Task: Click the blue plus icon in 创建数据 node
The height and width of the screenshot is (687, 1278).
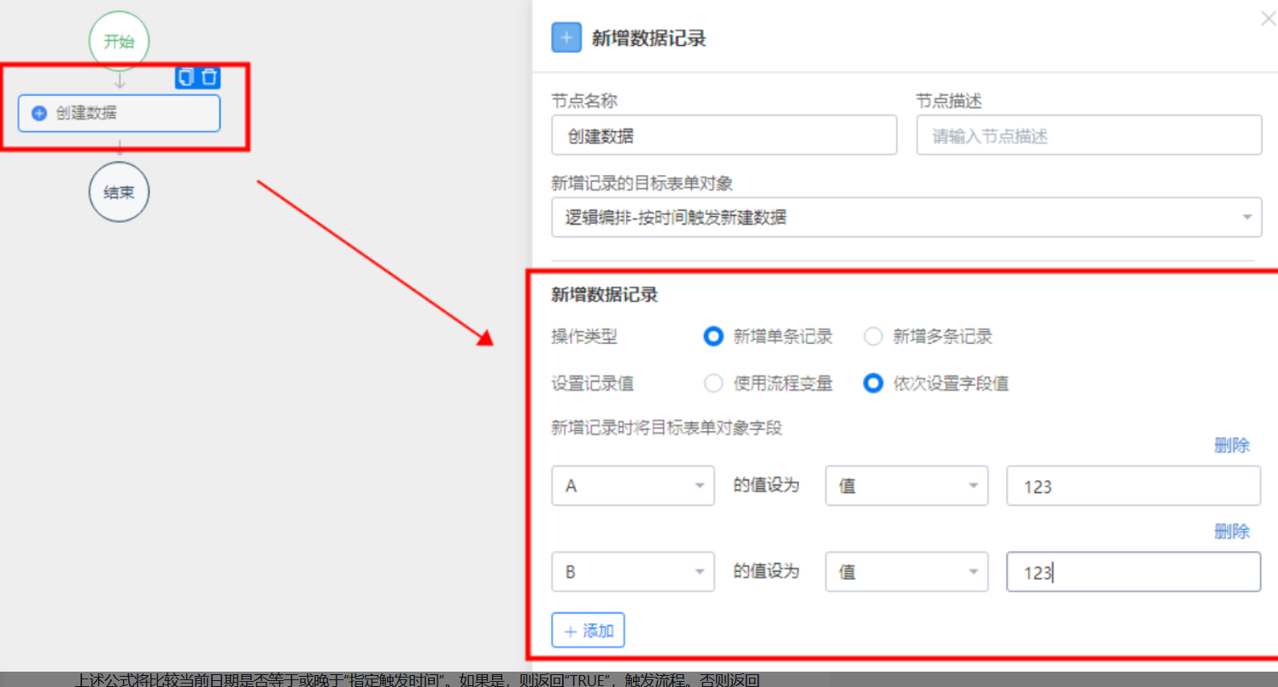Action: [38, 113]
